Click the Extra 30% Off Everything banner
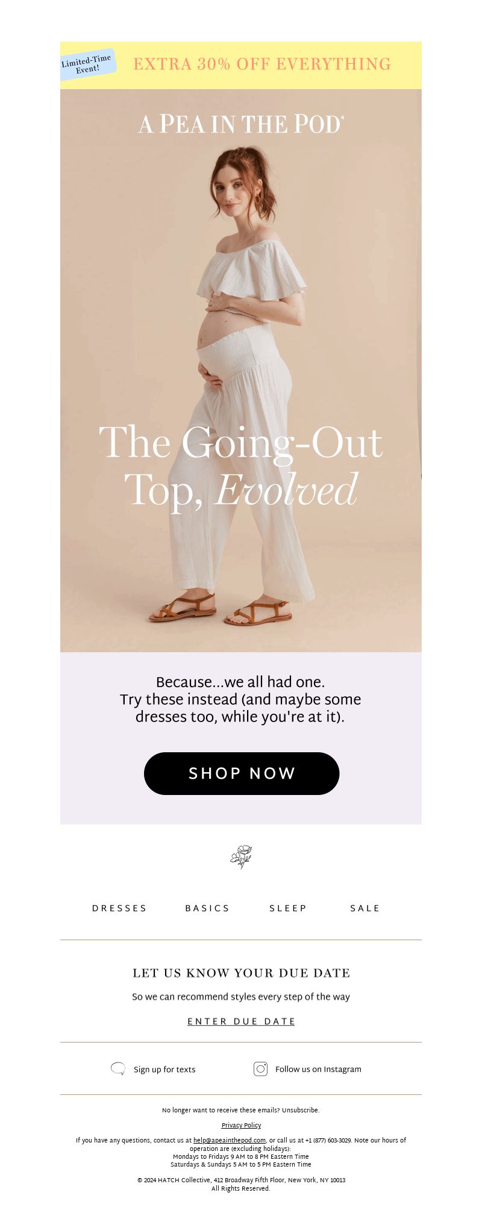 241,65
